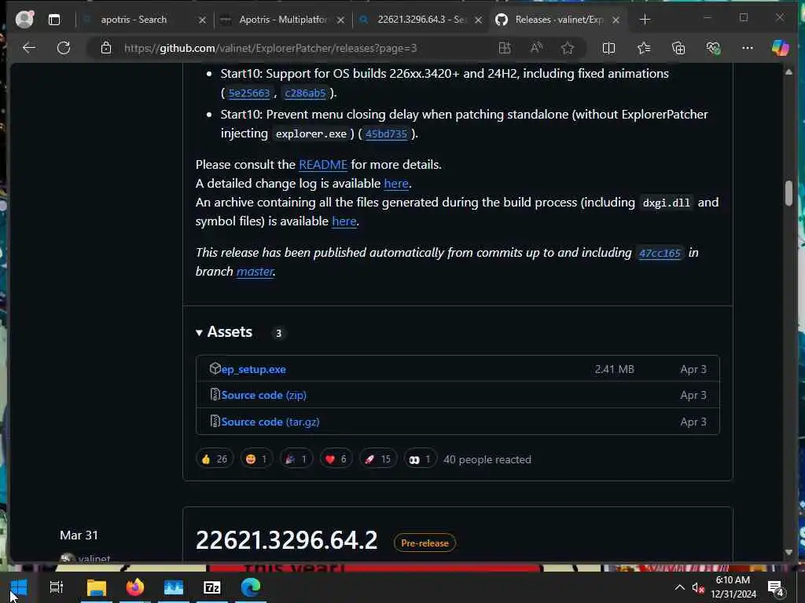
Task: View site information lock icon
Action: coord(106,48)
